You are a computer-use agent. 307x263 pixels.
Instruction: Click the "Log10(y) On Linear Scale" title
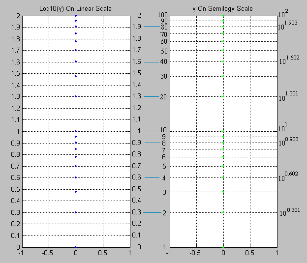pyautogui.click(x=75, y=8)
